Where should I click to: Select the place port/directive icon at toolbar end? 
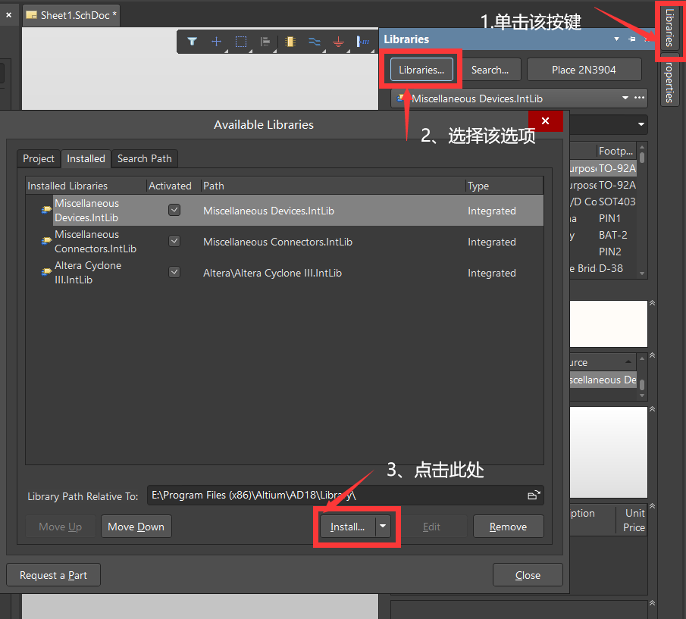click(362, 42)
